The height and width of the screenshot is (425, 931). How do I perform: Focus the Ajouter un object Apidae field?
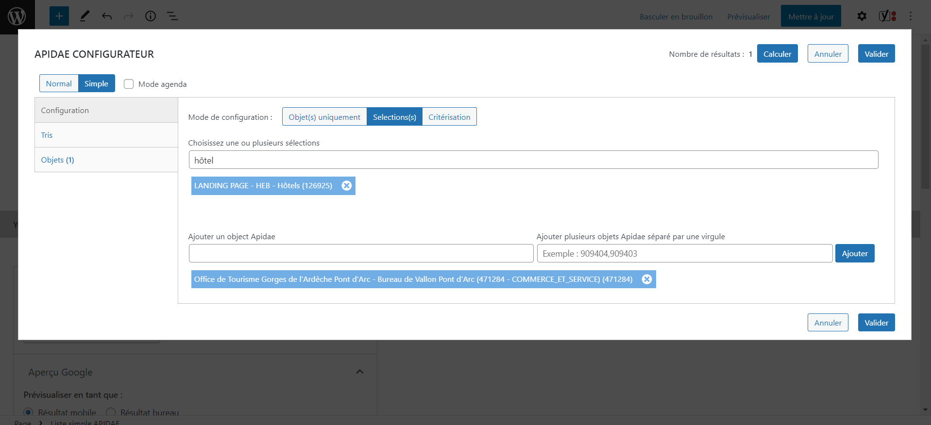tap(361, 253)
